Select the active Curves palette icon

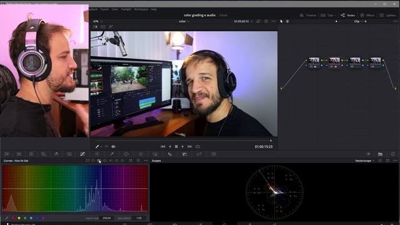pos(82,154)
